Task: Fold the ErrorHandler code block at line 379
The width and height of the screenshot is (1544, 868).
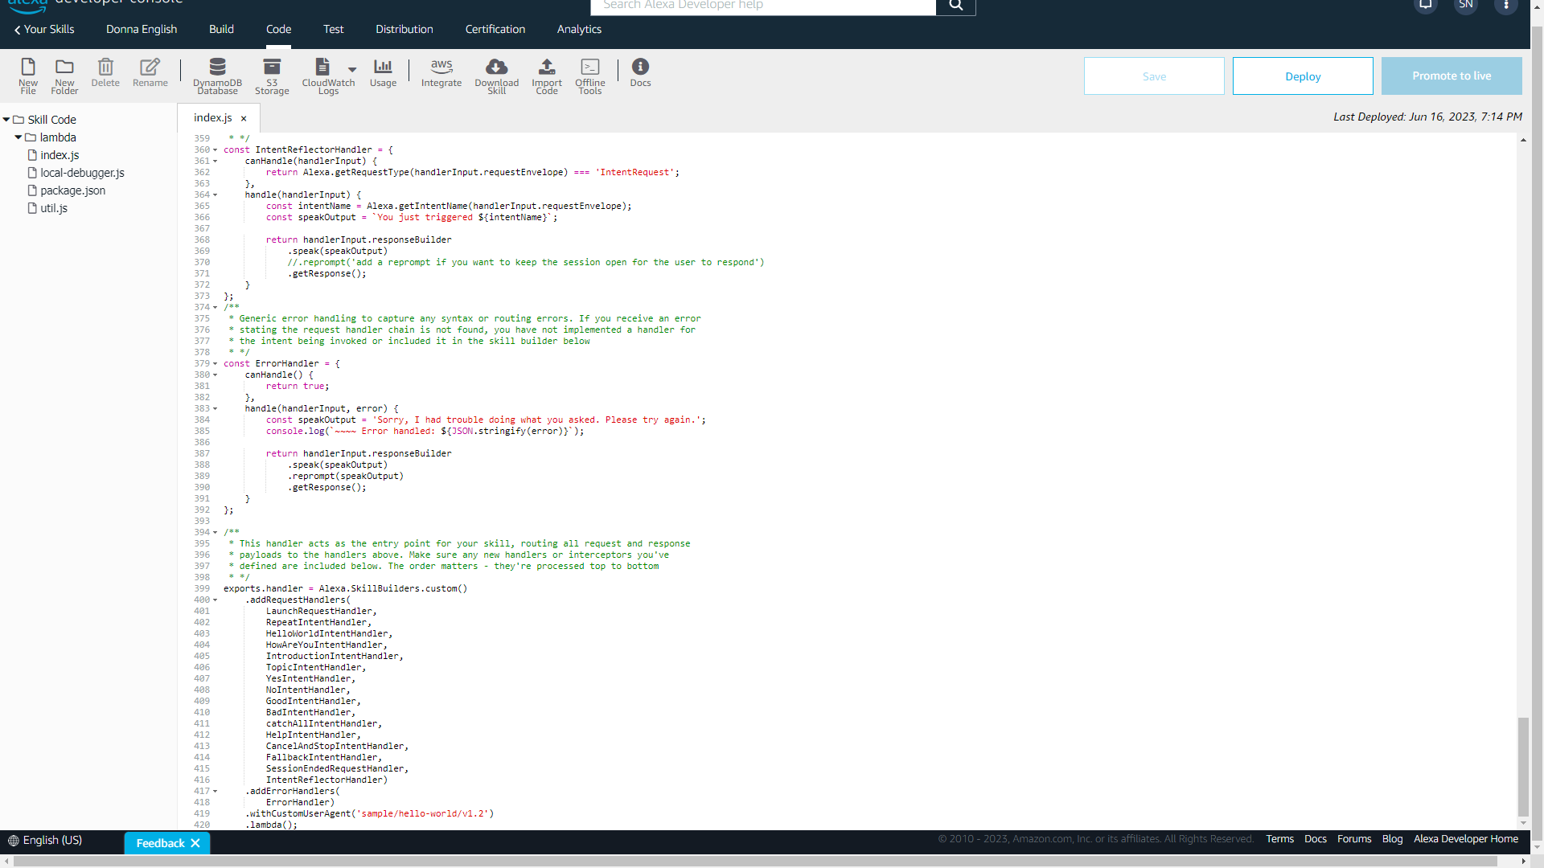Action: pyautogui.click(x=215, y=364)
